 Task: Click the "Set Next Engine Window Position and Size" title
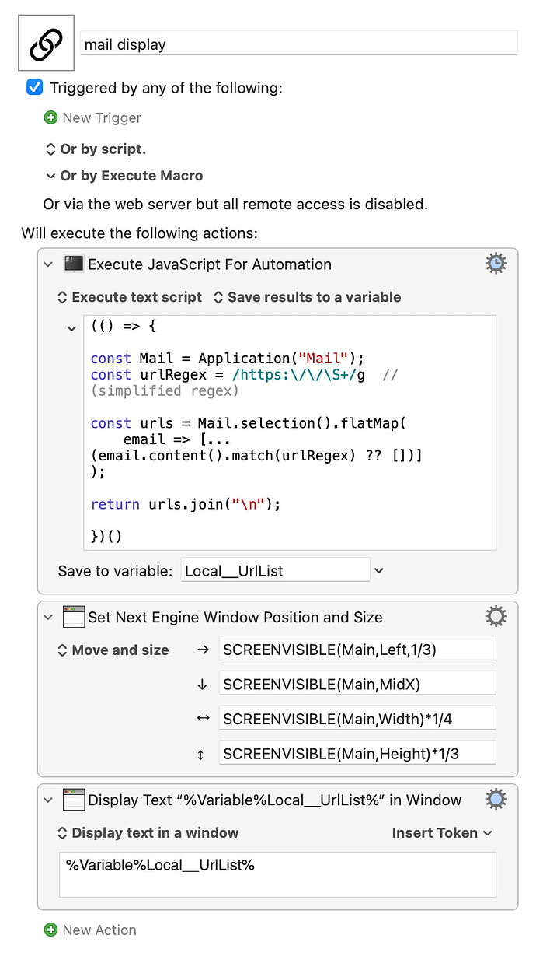point(235,618)
